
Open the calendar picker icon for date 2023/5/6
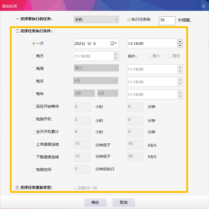(x=114, y=43)
